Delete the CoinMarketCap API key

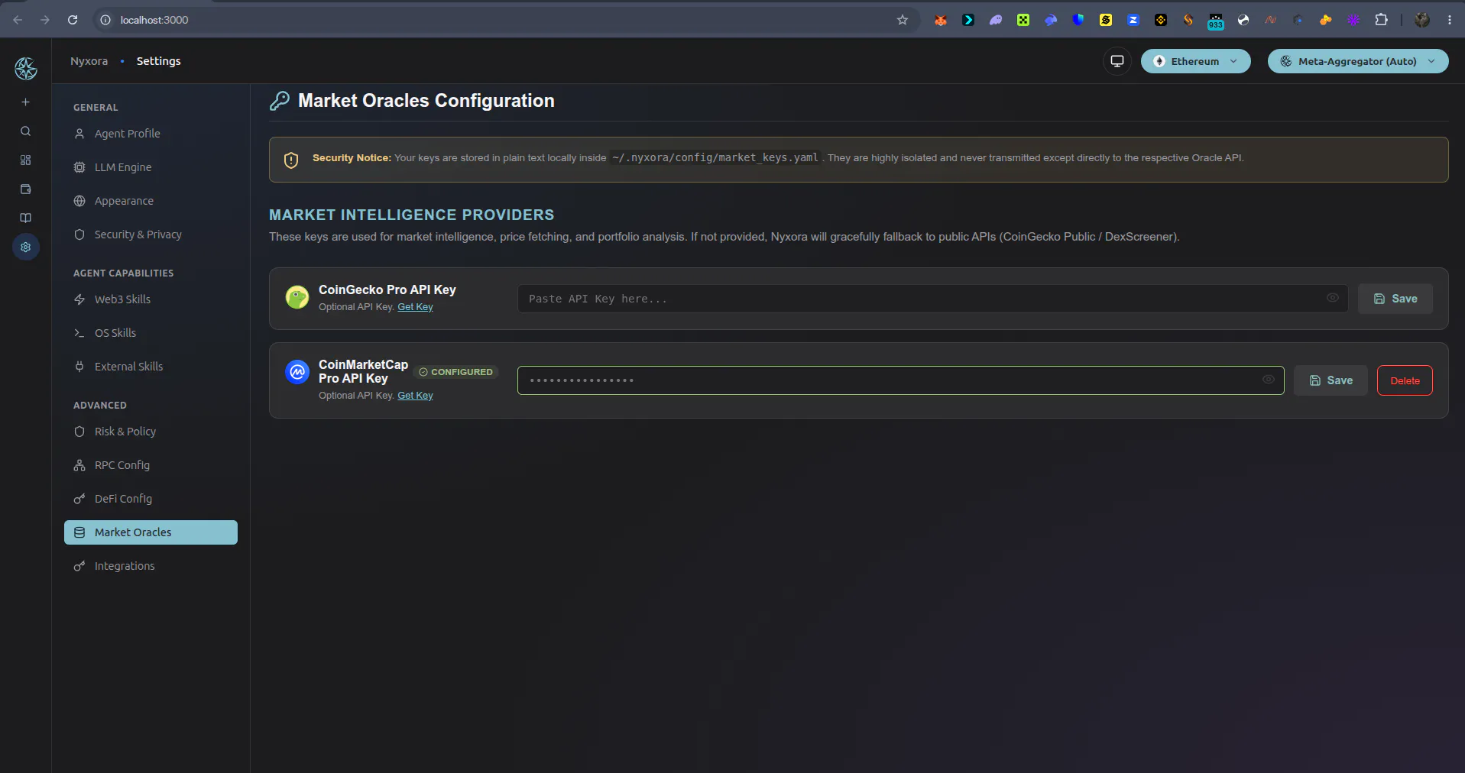(x=1405, y=380)
